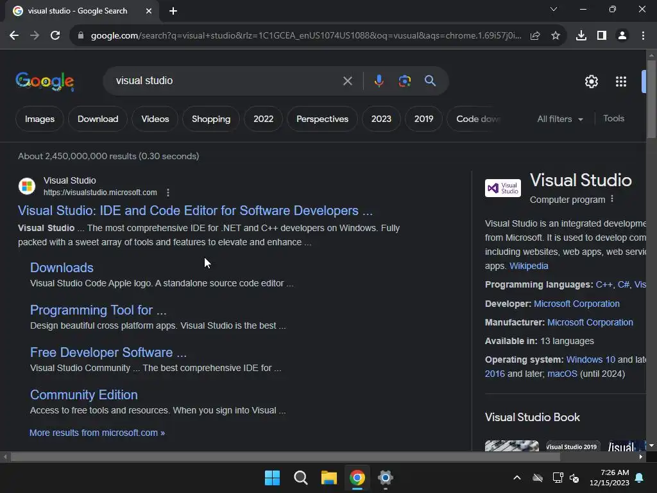Click the vertical page scrollbar
657x493 pixels.
click(x=651, y=99)
